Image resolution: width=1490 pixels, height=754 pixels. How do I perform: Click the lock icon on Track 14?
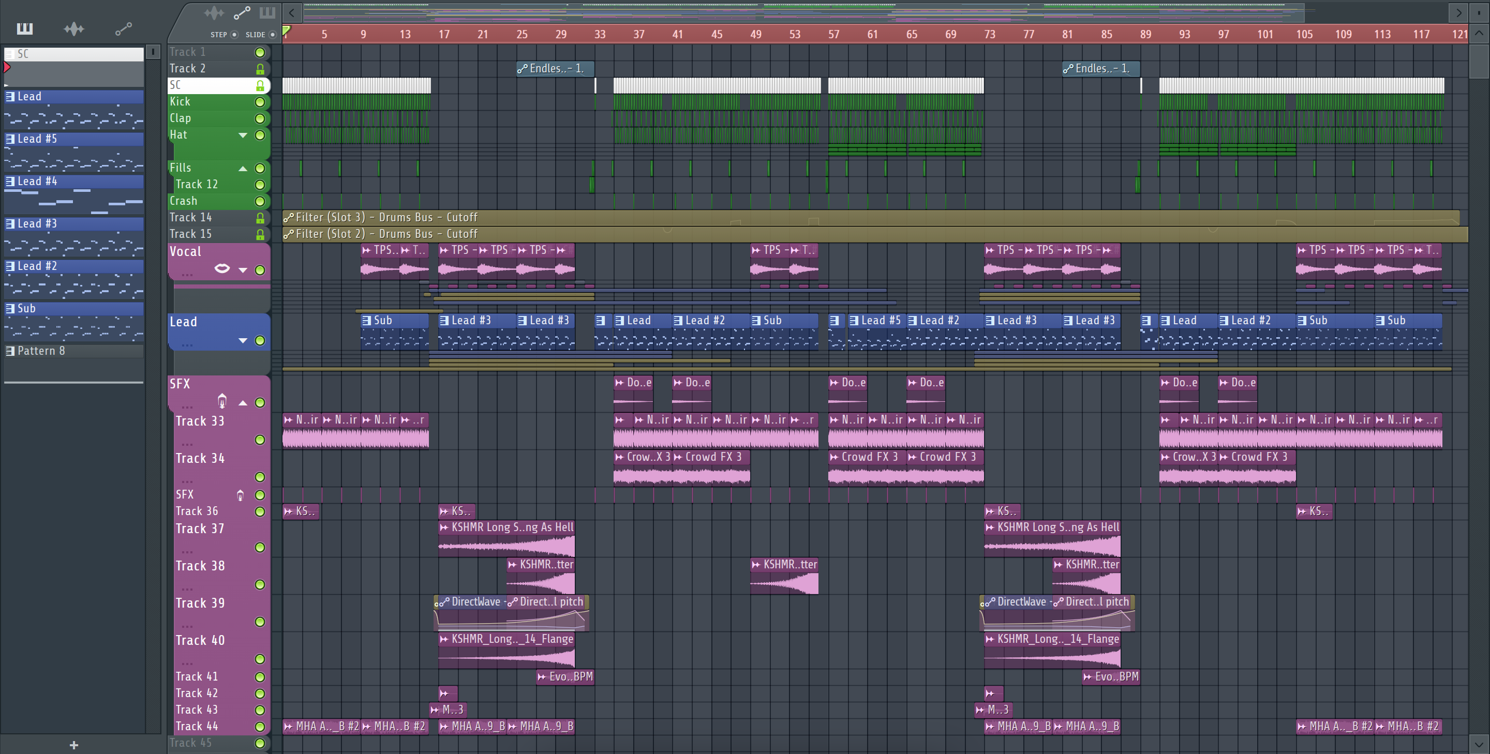(x=260, y=218)
